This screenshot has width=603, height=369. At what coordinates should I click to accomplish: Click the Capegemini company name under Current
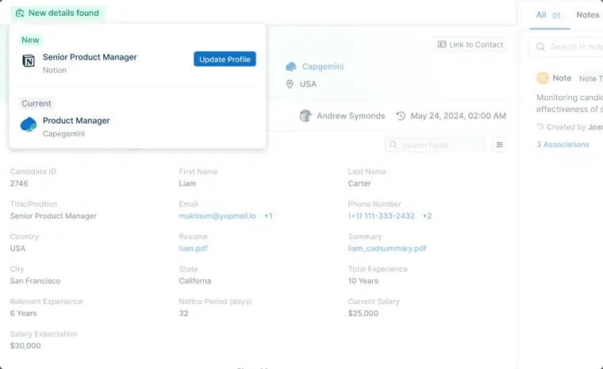(63, 133)
